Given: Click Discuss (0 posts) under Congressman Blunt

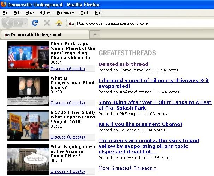Looking at the screenshot, I should click(68, 103).
